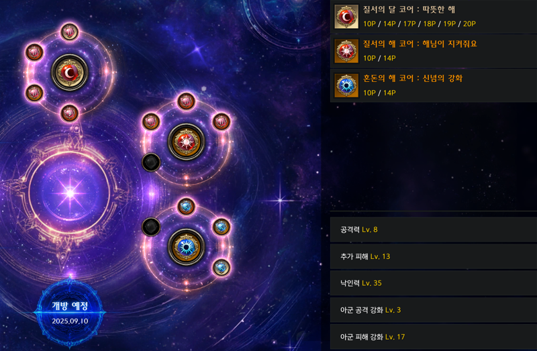Select the 아군 공격 강화 Lv. 3 row
This screenshot has height=351, width=537.
433,310
